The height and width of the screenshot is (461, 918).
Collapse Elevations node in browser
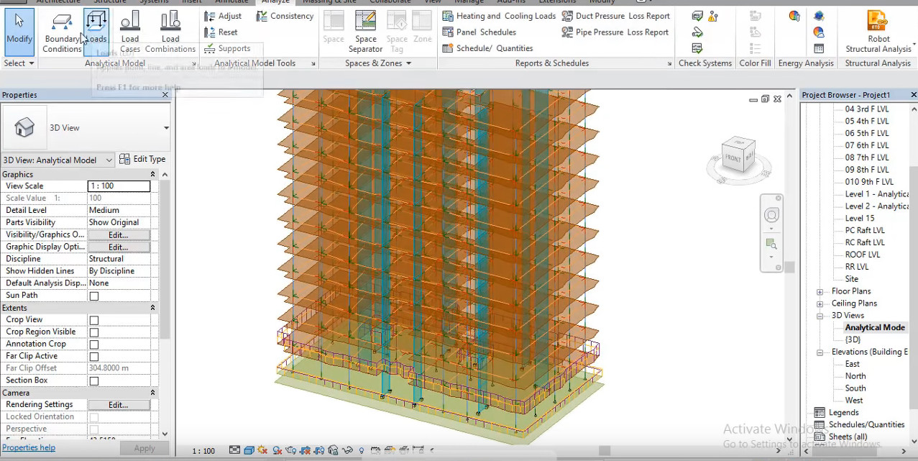820,352
